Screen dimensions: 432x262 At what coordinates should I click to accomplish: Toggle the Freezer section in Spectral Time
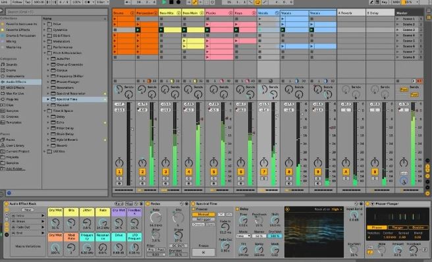tap(194, 209)
